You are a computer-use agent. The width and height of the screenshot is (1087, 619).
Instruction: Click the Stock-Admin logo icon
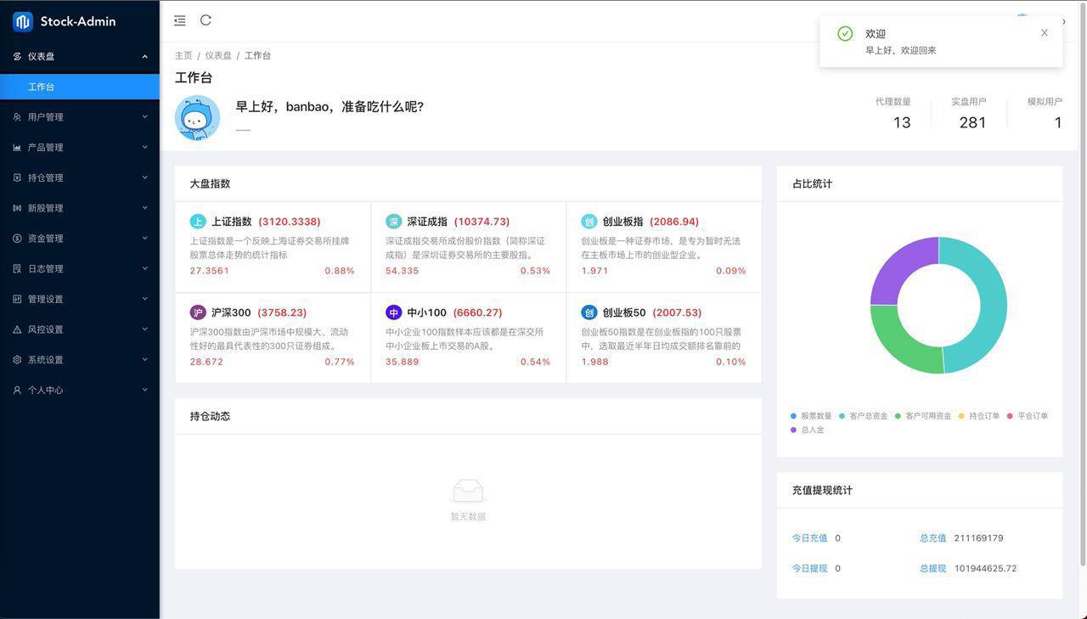[x=23, y=21]
